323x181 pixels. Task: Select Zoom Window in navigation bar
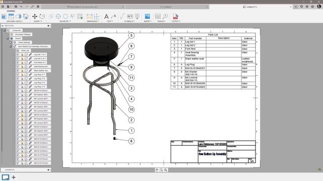[161, 170]
